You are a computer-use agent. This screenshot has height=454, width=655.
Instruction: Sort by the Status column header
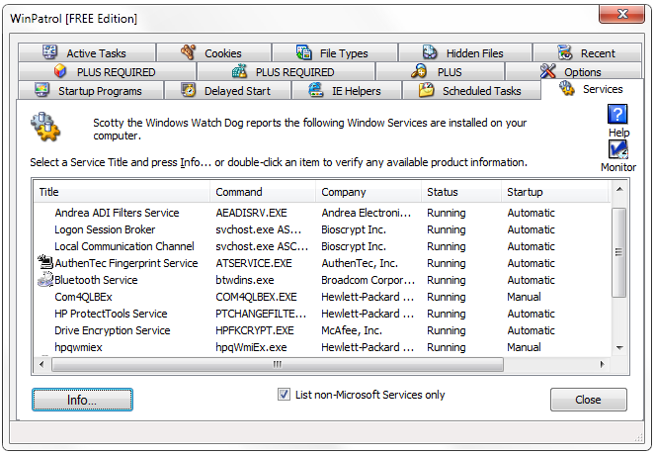click(461, 192)
